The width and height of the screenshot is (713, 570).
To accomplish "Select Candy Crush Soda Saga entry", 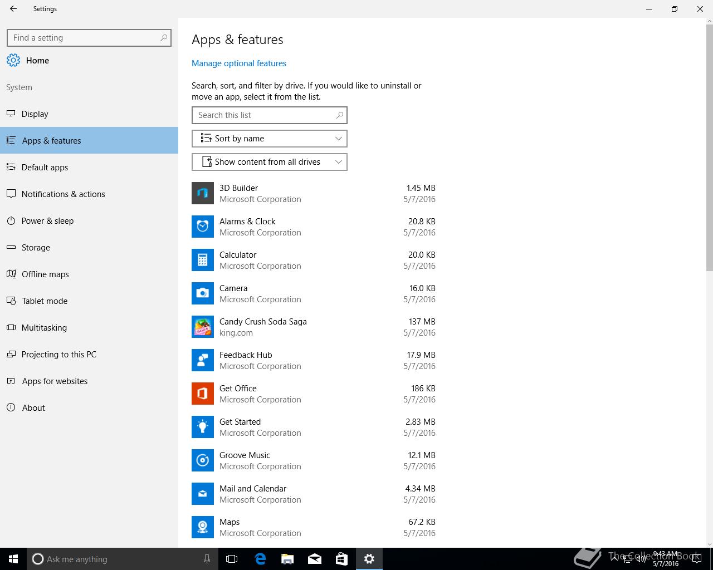I will point(314,327).
